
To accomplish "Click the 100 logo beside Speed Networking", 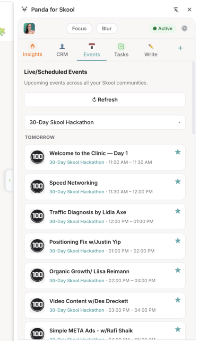I will coord(37,187).
